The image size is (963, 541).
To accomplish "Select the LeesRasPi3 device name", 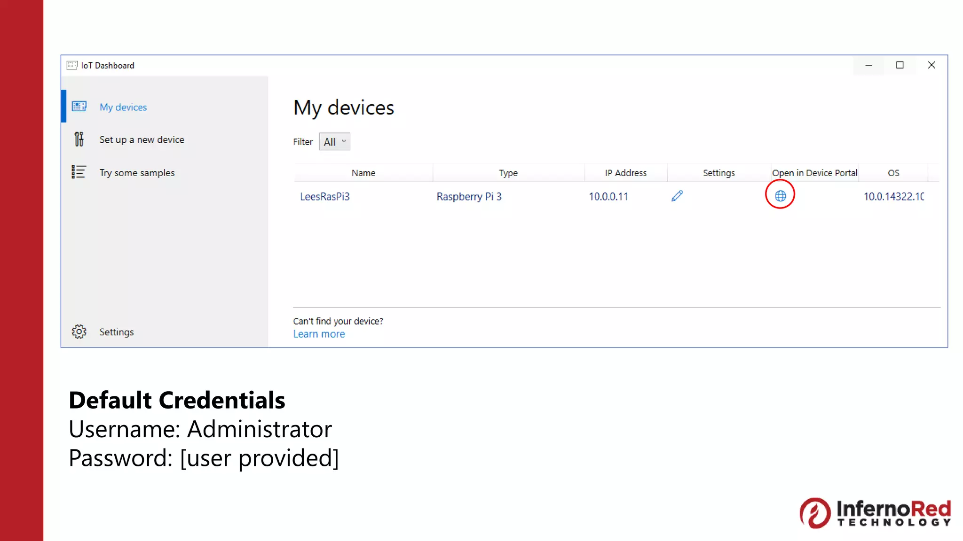I will (325, 196).
